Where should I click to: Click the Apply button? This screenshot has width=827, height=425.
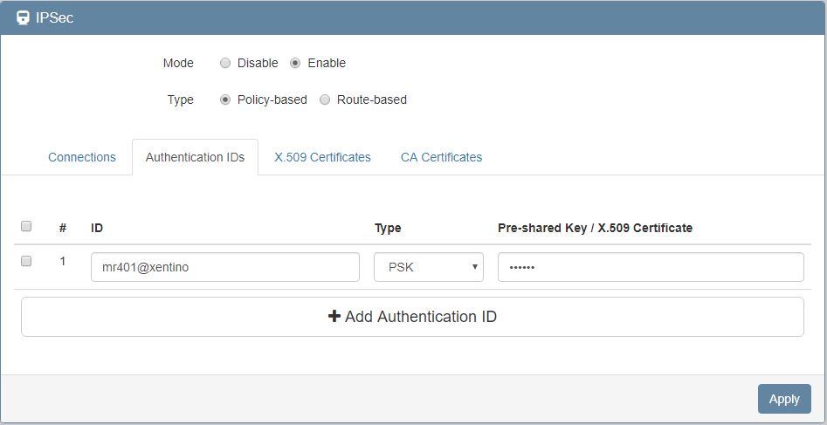783,399
